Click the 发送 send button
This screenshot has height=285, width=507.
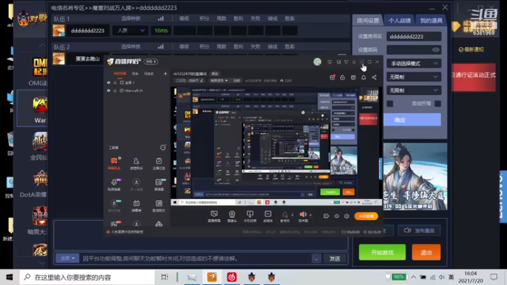(x=335, y=258)
